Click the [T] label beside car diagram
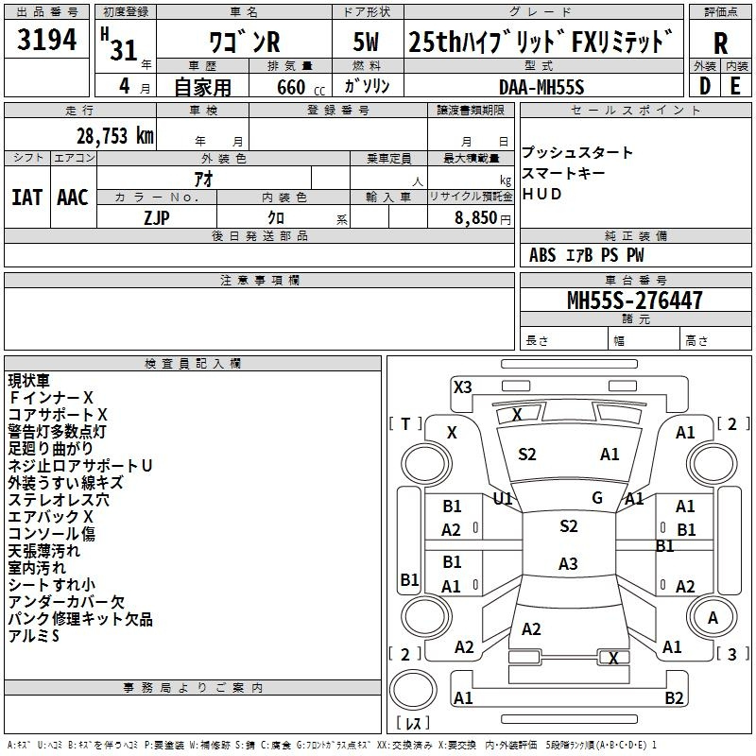 pos(406,423)
